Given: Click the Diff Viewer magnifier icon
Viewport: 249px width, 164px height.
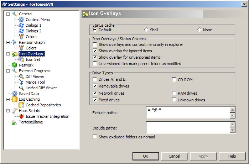Looking at the screenshot, I should 21,76.
